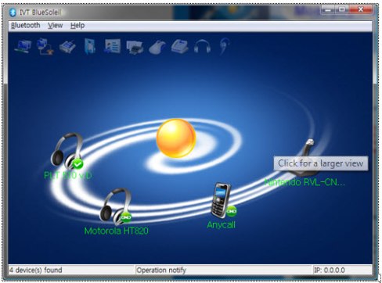Select the Serial Port service icon
The width and height of the screenshot is (382, 283).
[67, 47]
